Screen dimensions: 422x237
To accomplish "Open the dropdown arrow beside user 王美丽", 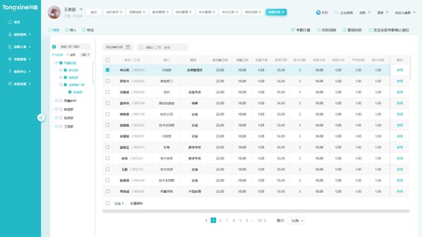I will point(81,10).
